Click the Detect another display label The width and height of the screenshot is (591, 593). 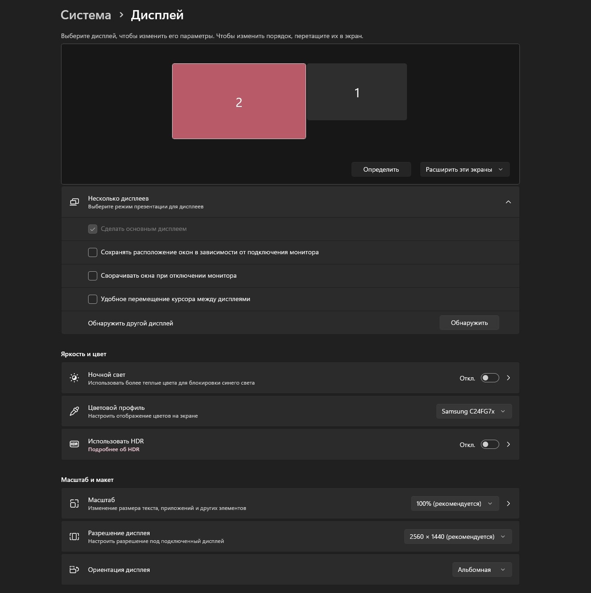[x=131, y=323]
